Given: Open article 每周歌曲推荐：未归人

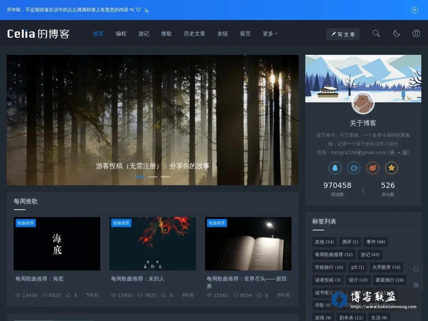Looking at the screenshot, I should click(138, 279).
